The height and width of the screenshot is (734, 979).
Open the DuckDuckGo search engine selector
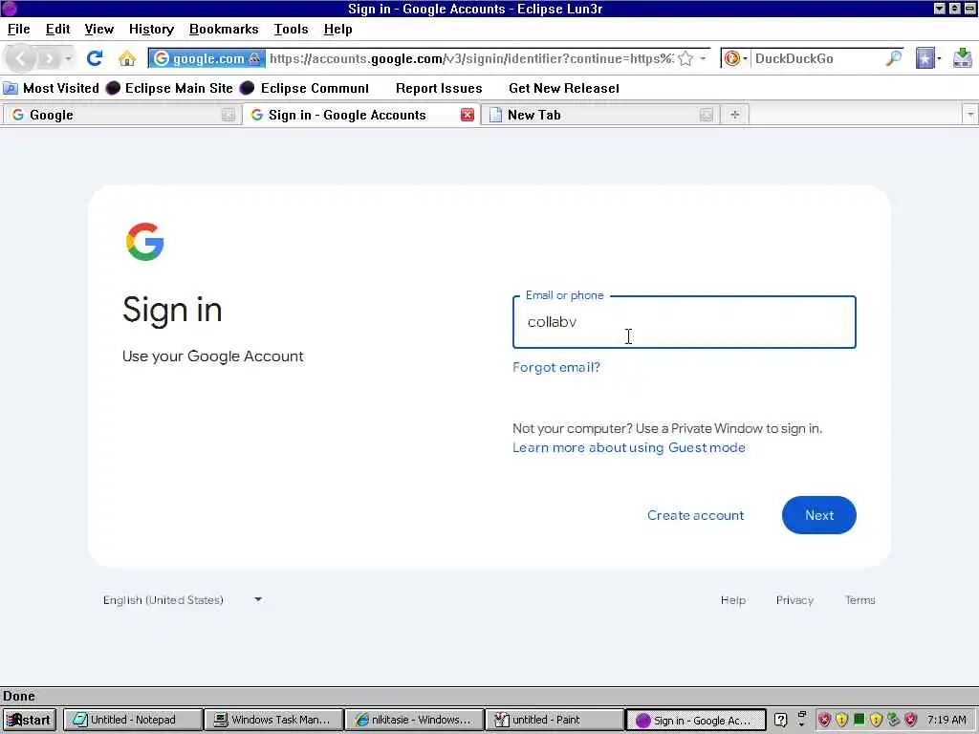click(x=735, y=58)
